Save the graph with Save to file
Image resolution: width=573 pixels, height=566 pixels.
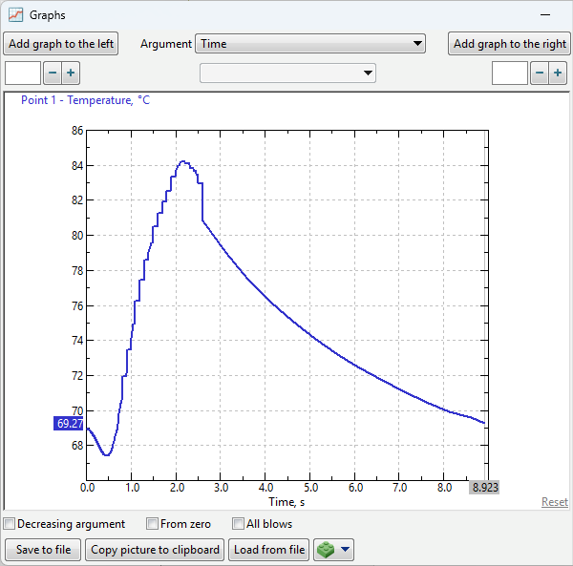pyautogui.click(x=43, y=550)
